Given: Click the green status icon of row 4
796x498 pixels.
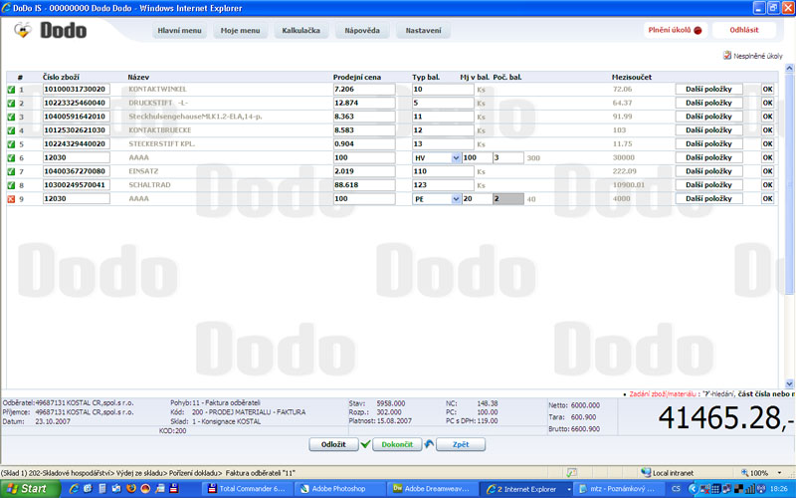Looking at the screenshot, I should coord(11,130).
